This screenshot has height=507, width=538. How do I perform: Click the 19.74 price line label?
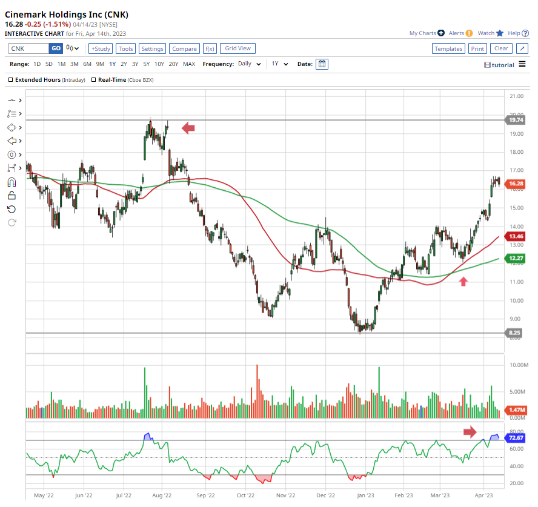pyautogui.click(x=515, y=120)
